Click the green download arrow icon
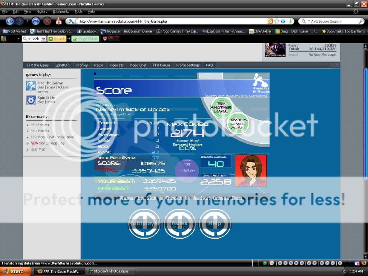Image resolution: width=368 pixels, height=276 pixels. 291,21
